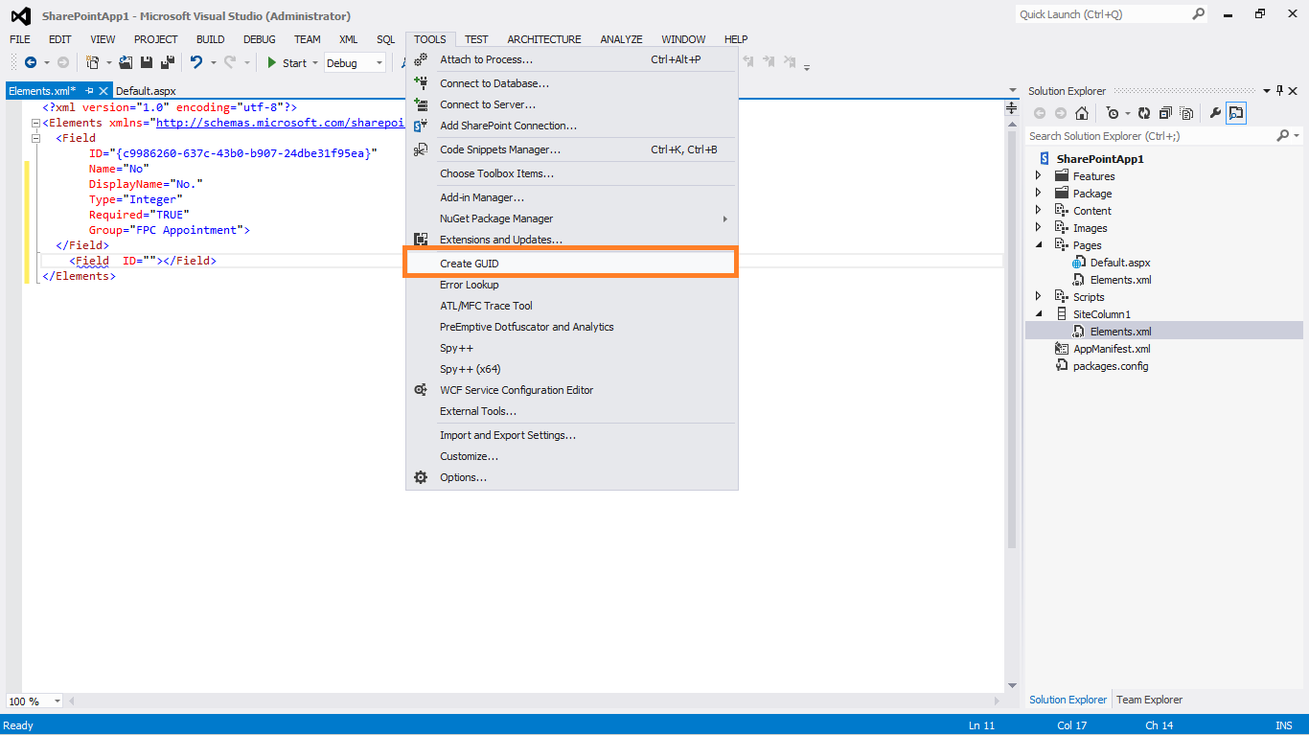
Task: Click the New Project toolbar icon
Action: point(92,62)
